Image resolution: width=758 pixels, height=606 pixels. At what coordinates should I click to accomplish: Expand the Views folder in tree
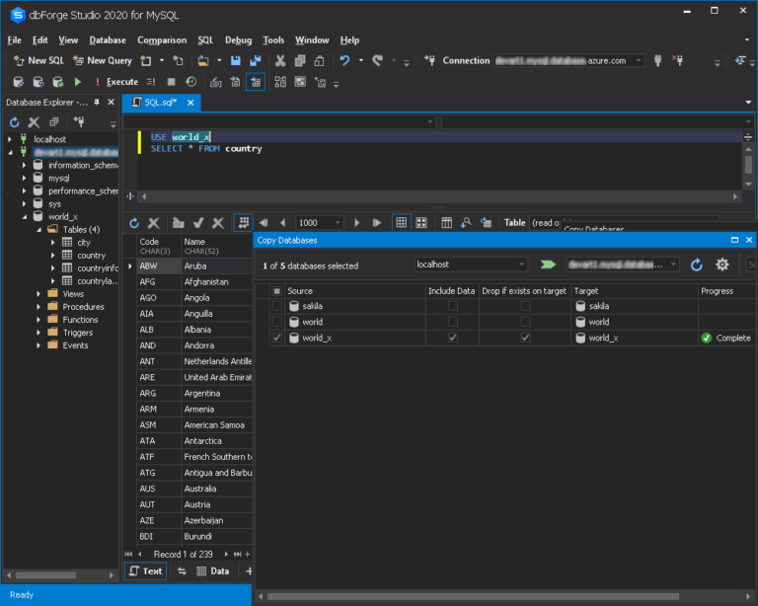[x=39, y=294]
